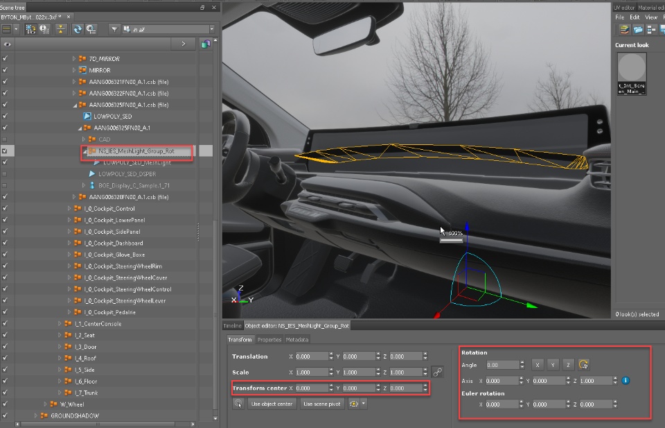Click the collapse-tree yellow arrows icon
This screenshot has height=428, width=665.
click(61, 29)
